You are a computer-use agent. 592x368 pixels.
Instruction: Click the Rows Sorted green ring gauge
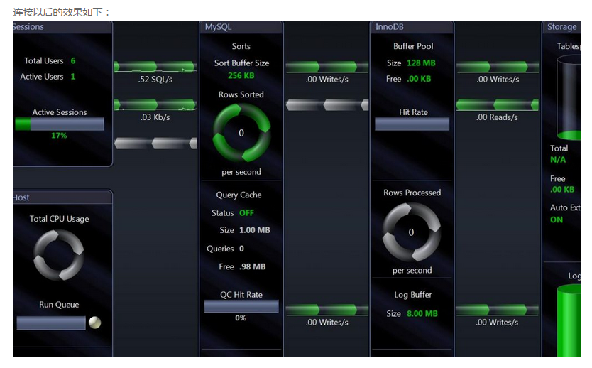(241, 133)
